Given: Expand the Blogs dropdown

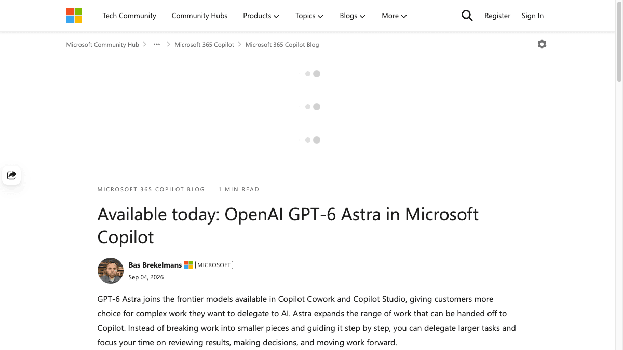Looking at the screenshot, I should click(x=353, y=16).
